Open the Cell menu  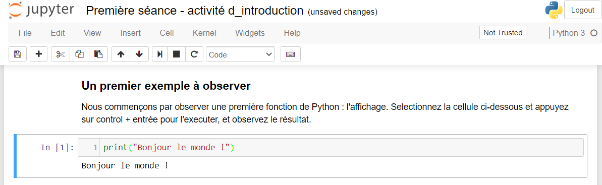coord(167,33)
